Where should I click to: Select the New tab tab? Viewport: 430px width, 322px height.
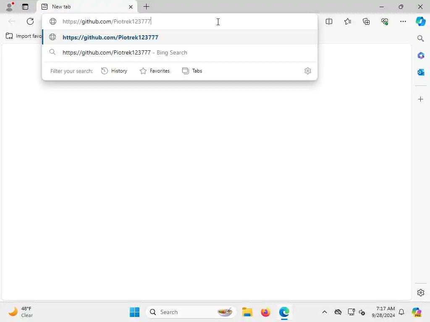click(x=87, y=7)
